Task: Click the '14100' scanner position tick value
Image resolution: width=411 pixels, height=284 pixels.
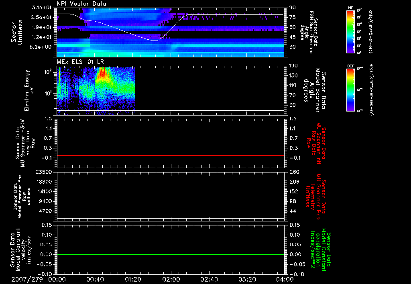Action: click(43, 191)
